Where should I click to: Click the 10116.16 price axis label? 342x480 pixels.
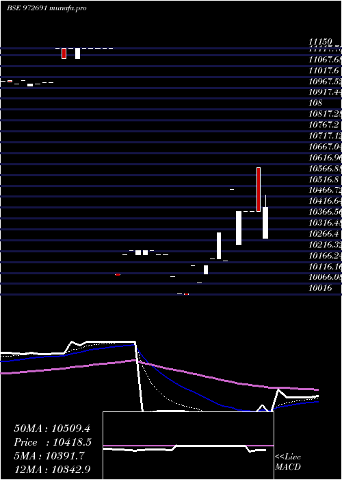coord(325,267)
